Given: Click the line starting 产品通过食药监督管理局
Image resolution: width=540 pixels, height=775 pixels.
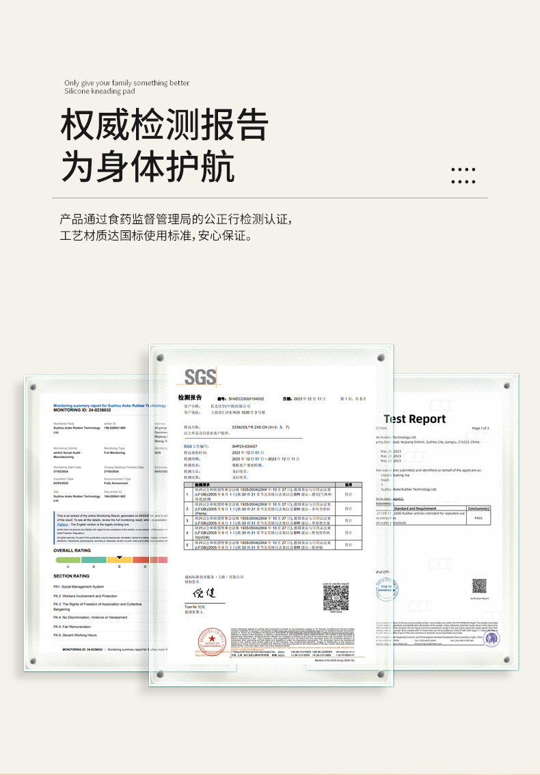Looking at the screenshot, I should click(x=176, y=219).
